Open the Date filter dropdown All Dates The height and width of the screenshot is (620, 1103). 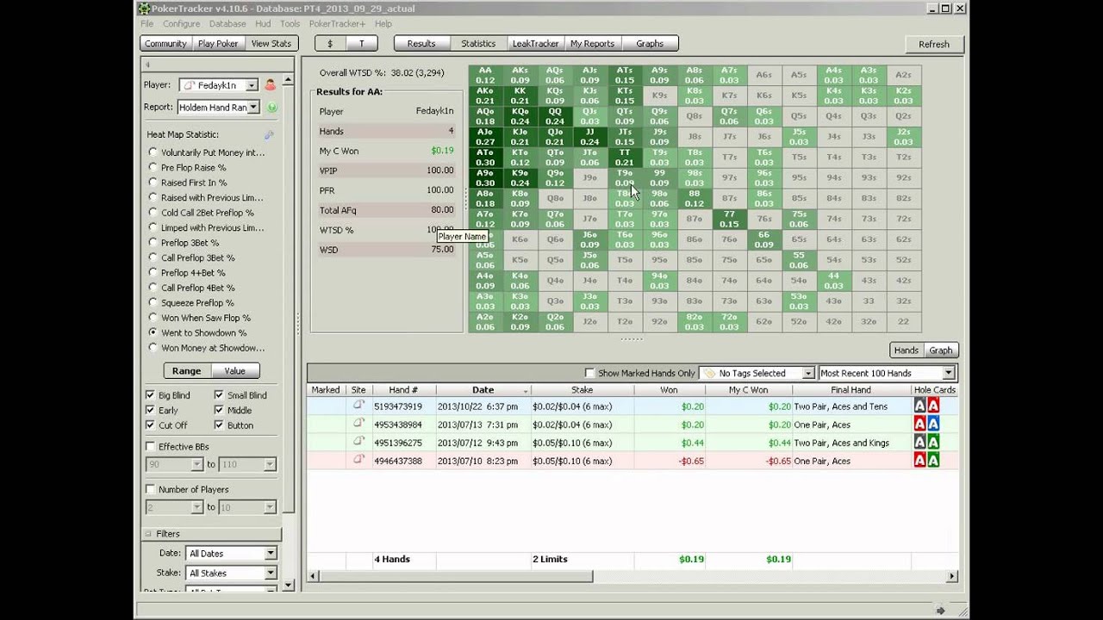coord(231,553)
